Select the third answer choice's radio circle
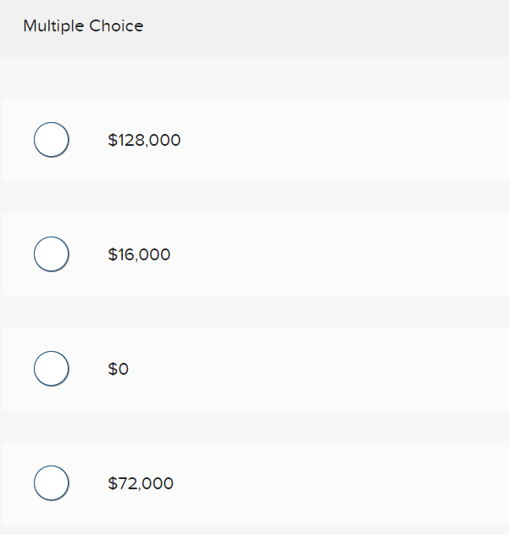This screenshot has height=535, width=509. pyautogui.click(x=51, y=369)
